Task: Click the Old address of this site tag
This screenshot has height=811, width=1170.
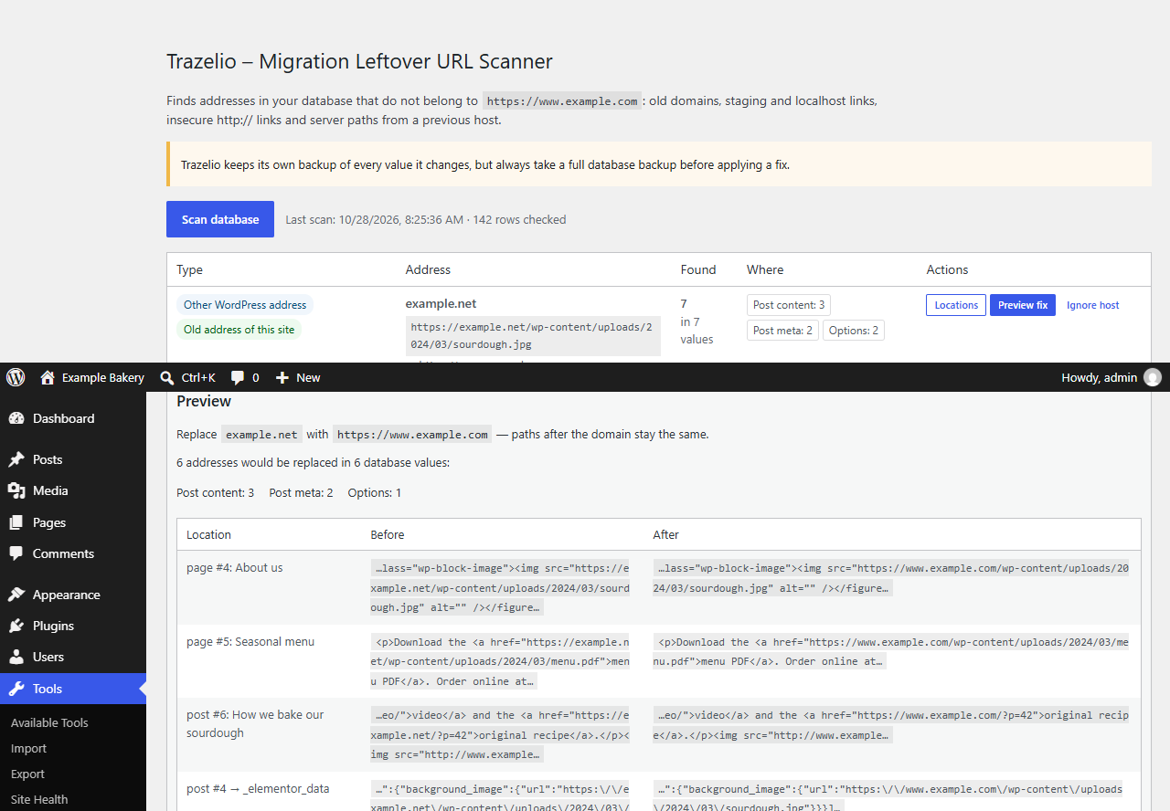Action: click(x=239, y=330)
